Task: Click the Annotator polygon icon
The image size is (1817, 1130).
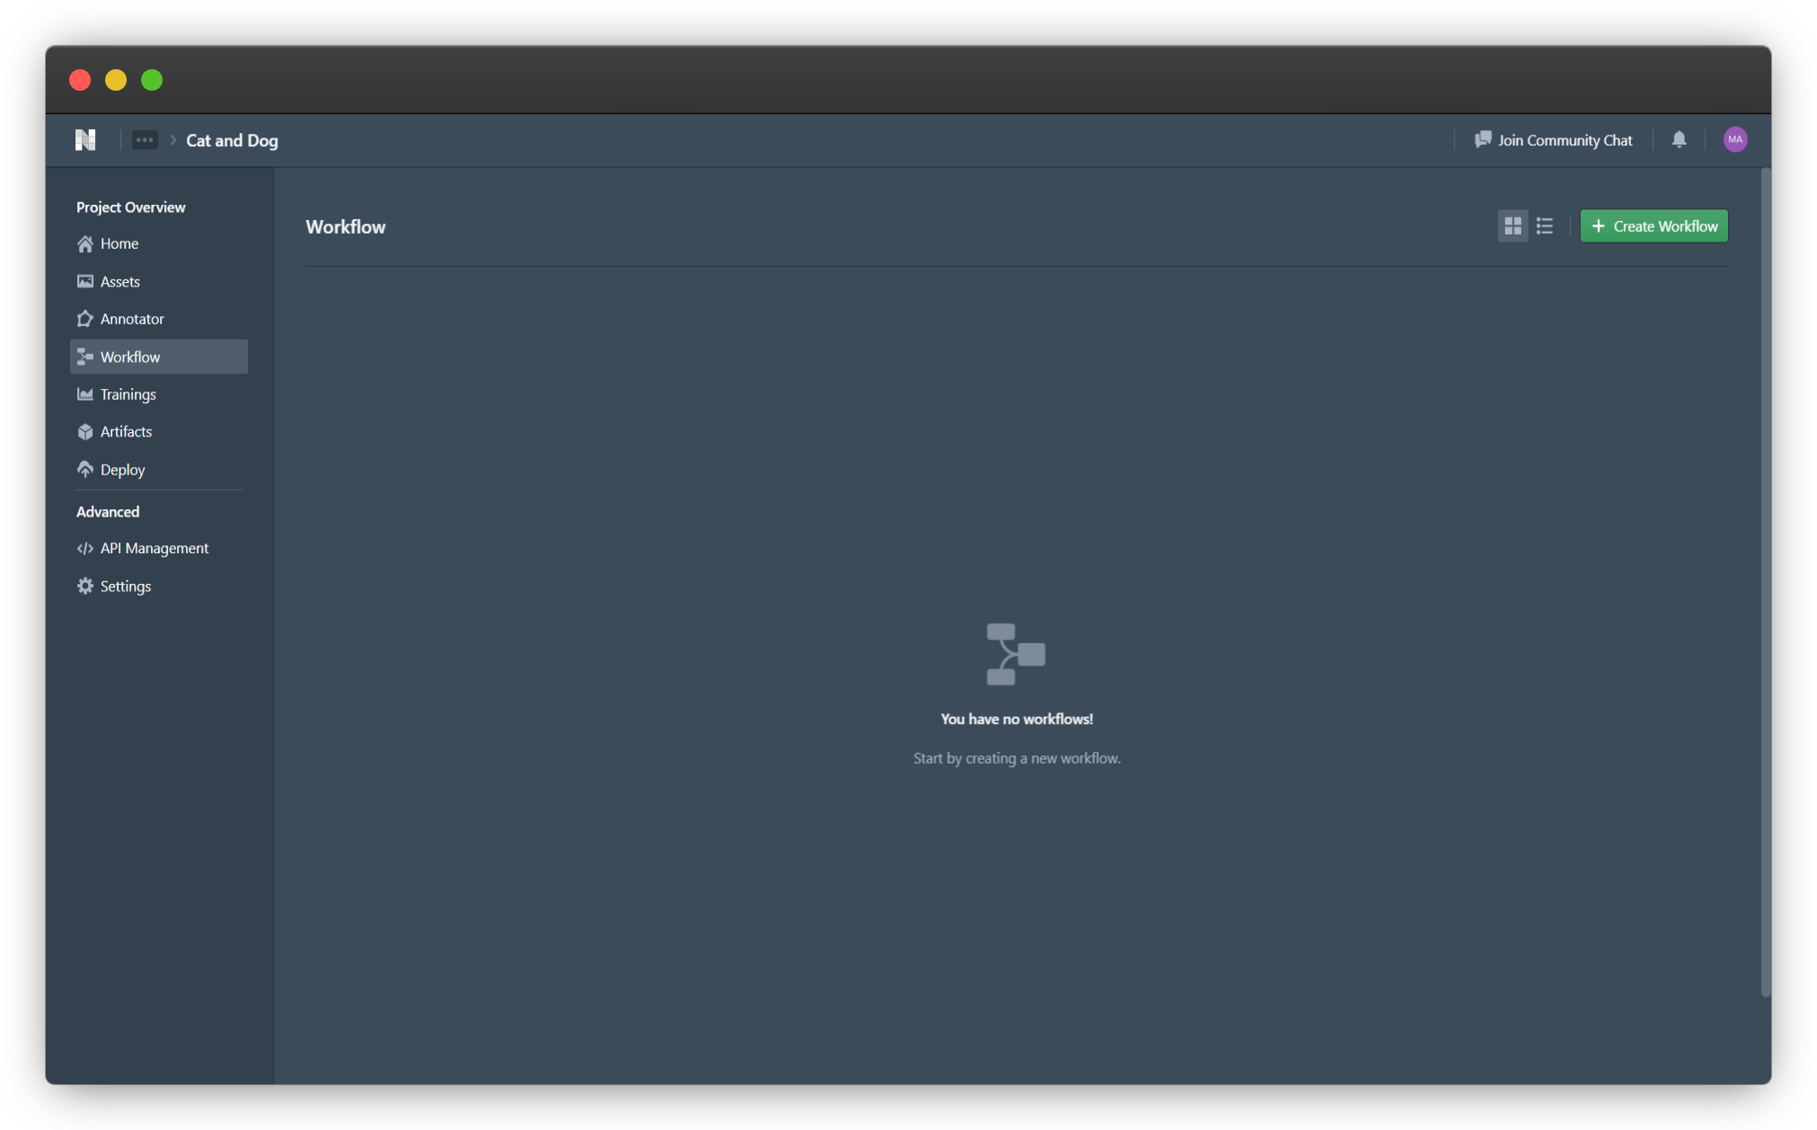Action: (85, 319)
